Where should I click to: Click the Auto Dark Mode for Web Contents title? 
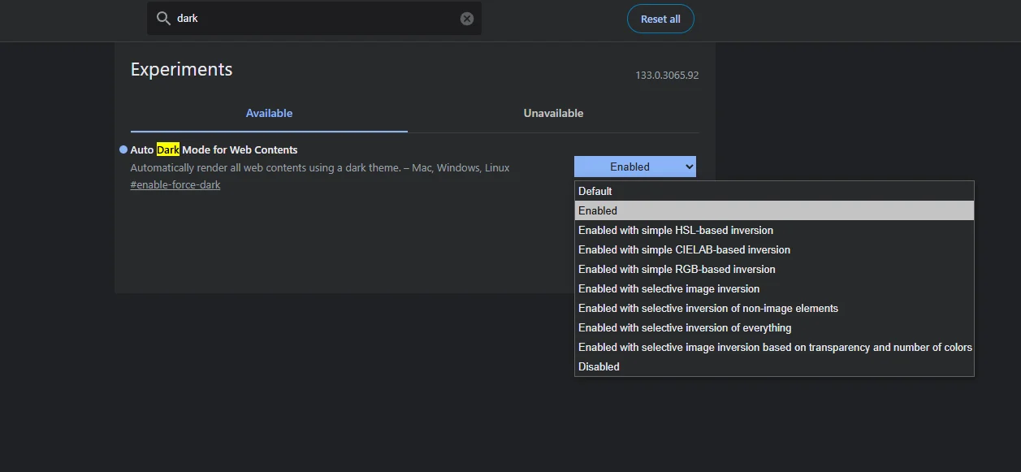coord(214,150)
